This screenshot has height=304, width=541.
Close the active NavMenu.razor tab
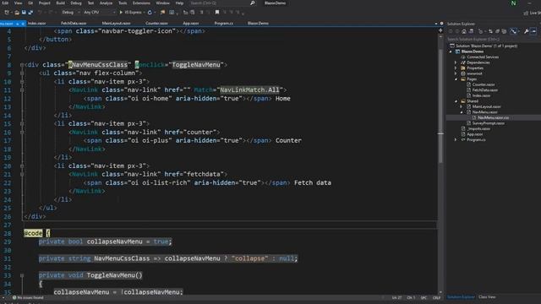click(x=23, y=24)
